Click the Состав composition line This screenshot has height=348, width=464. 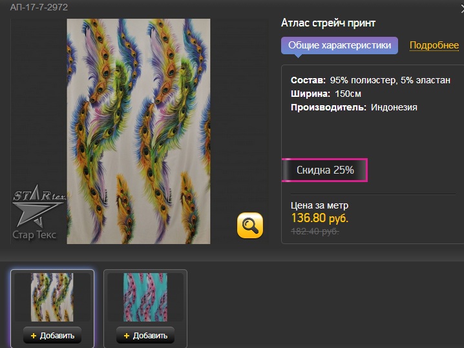(x=370, y=80)
